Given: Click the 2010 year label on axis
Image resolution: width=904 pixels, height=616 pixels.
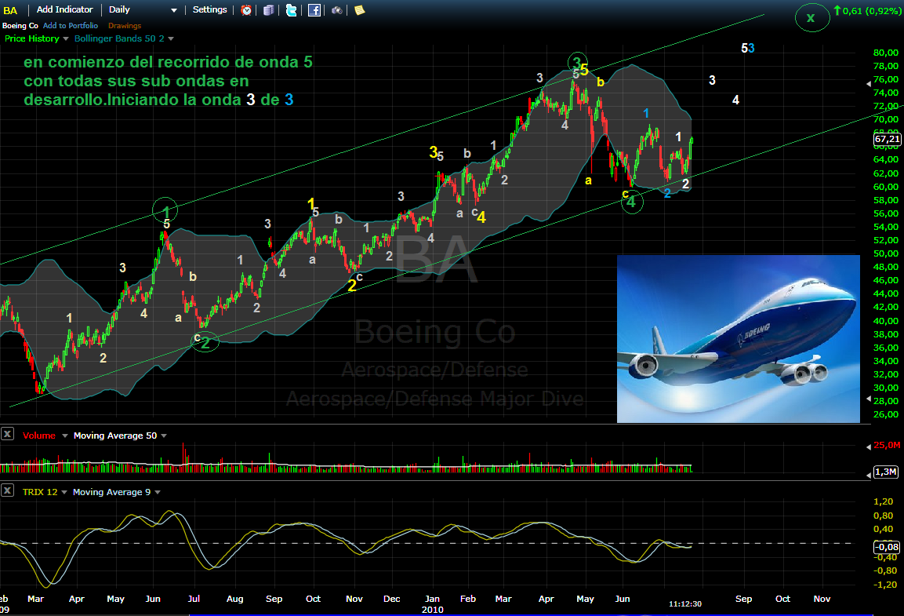Looking at the screenshot, I should pyautogui.click(x=432, y=610).
